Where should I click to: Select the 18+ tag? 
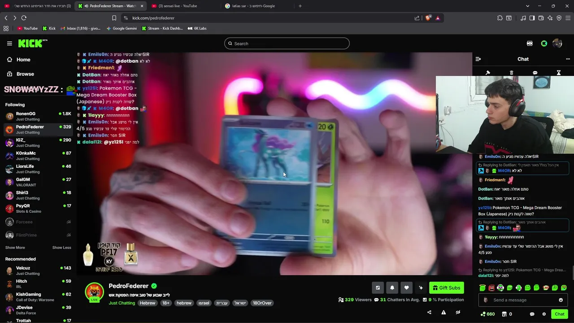166,303
